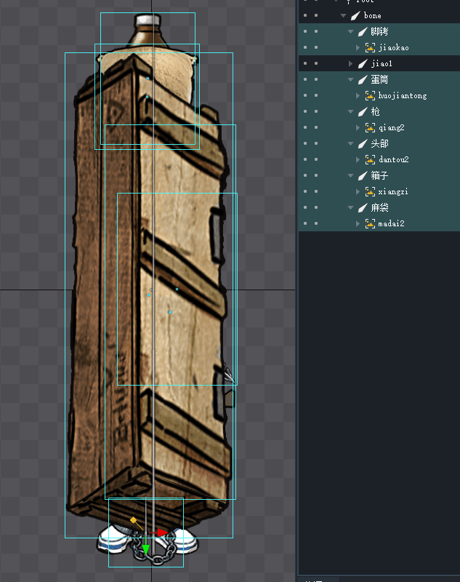This screenshot has width=460, height=582.
Task: Click the bone icon beside 枪
Action: click(363, 112)
